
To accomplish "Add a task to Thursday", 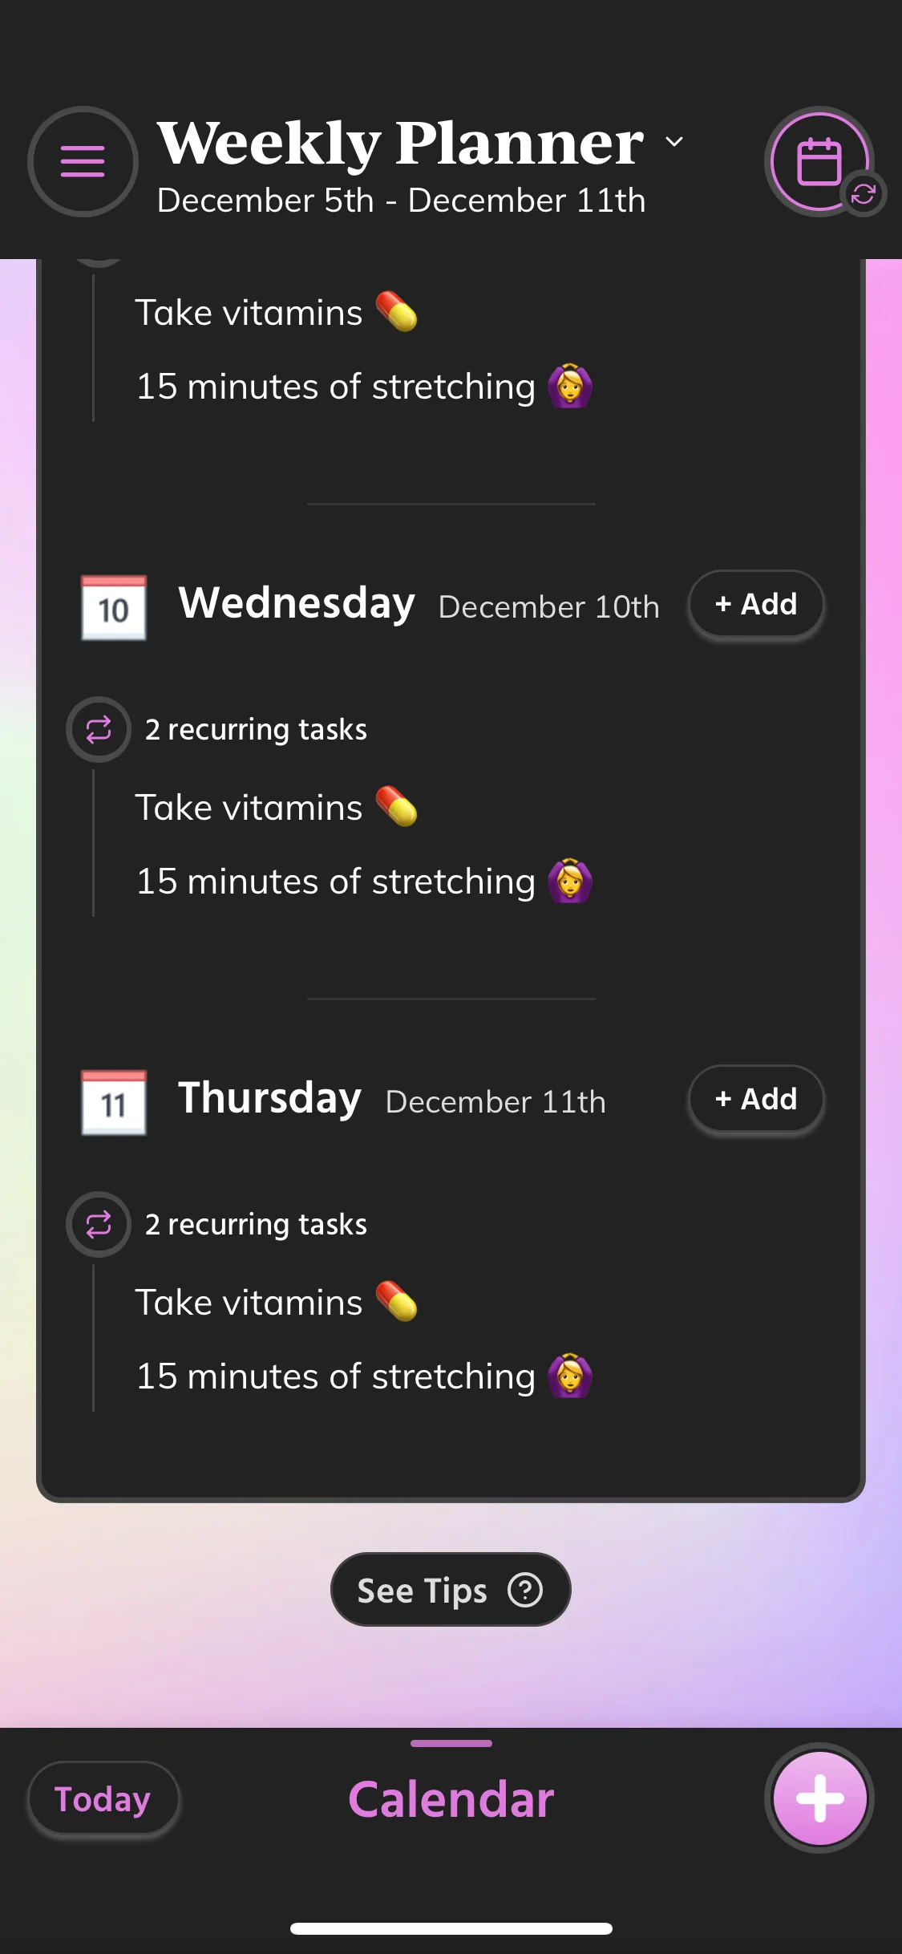I will 755,1099.
